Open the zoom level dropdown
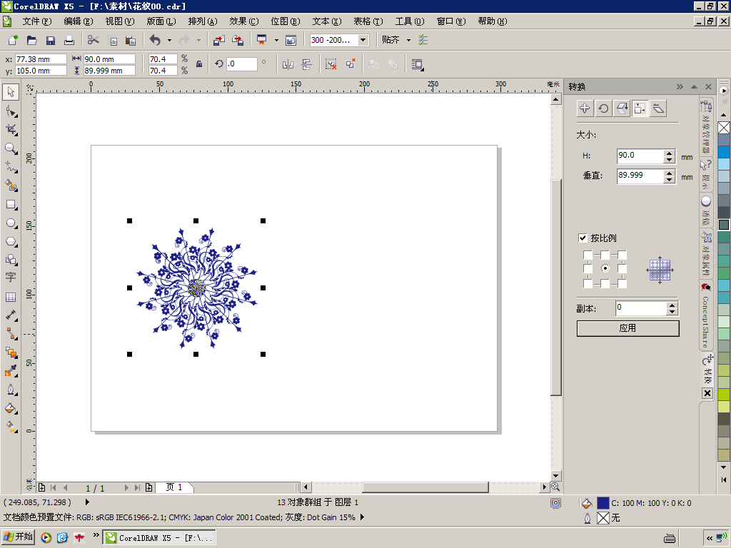Viewport: 731px width, 548px height. pos(363,40)
